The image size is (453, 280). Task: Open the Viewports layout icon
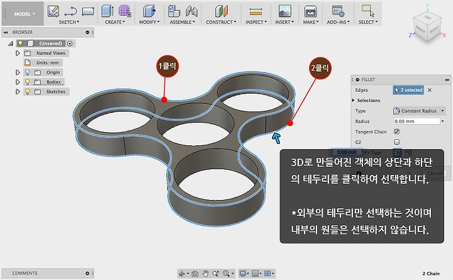[267, 273]
